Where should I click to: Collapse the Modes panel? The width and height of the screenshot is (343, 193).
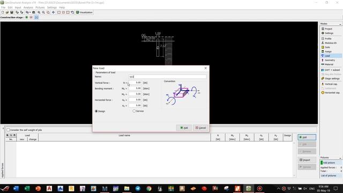[340, 24]
